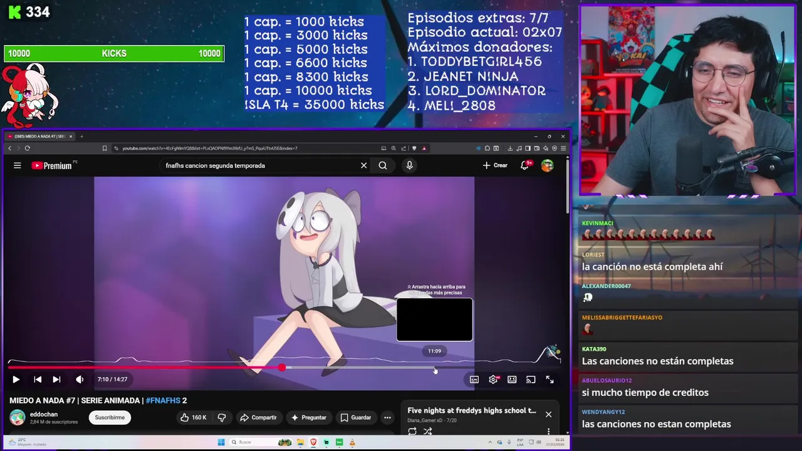Open the Brave Shields lion icon
This screenshot has height=451, width=802.
coord(414,148)
